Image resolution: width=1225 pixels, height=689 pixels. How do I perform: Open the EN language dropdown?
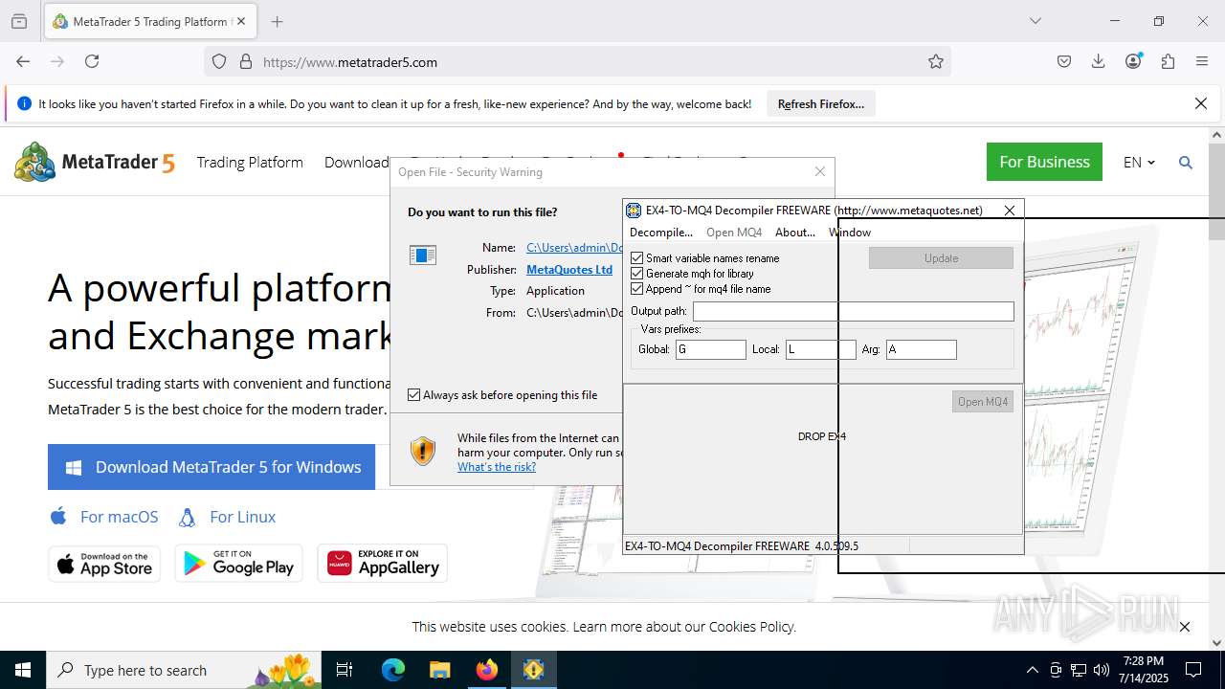1139,163
